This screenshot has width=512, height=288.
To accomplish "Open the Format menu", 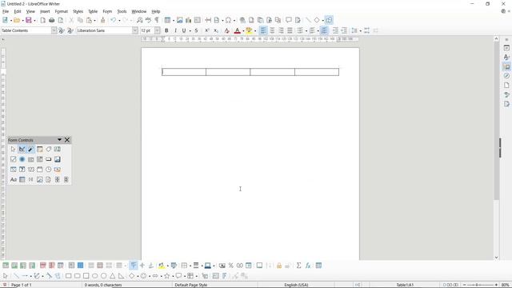I will click(x=61, y=11).
